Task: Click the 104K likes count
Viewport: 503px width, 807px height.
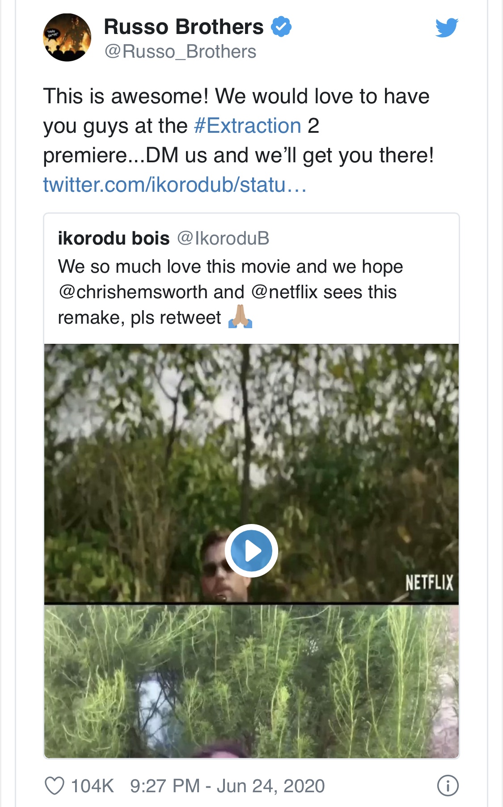Action: [x=93, y=786]
